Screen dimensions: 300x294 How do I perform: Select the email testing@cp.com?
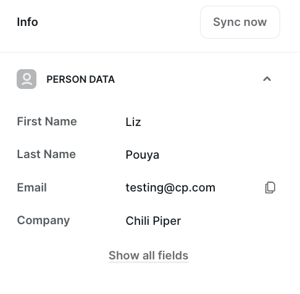(x=170, y=188)
